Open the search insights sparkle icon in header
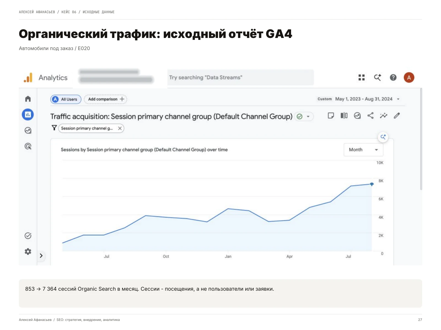Image resolution: width=441 pixels, height=330 pixels. pos(377,78)
